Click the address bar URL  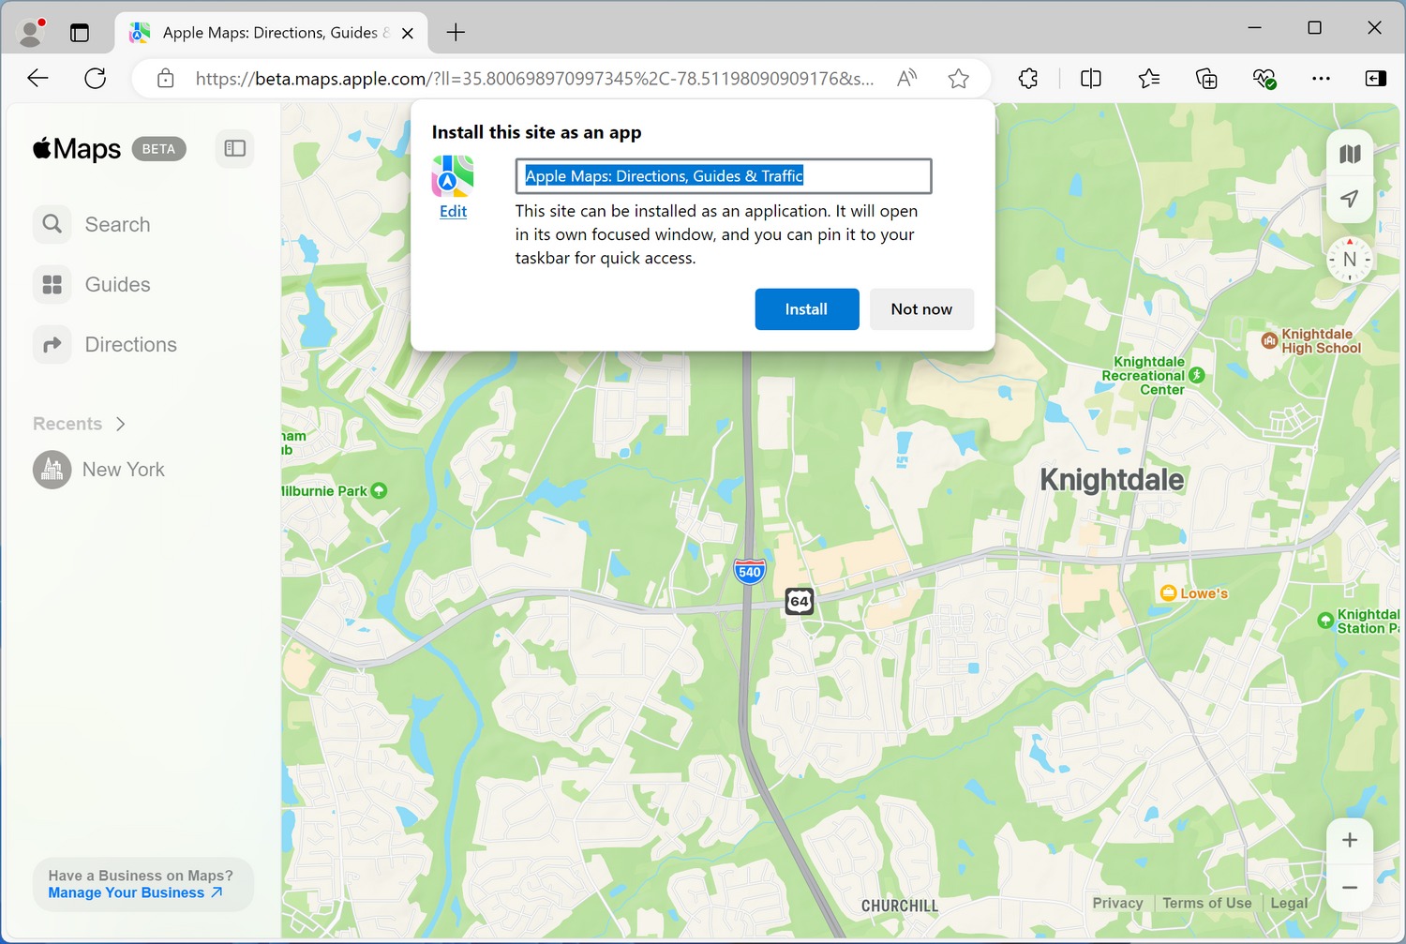[x=534, y=79]
